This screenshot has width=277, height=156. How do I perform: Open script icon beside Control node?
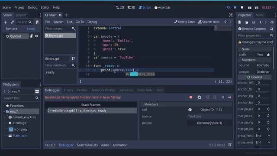32,36
